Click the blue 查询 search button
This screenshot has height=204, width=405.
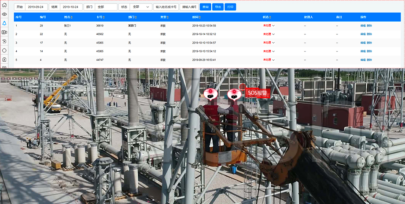pyautogui.click(x=205, y=7)
